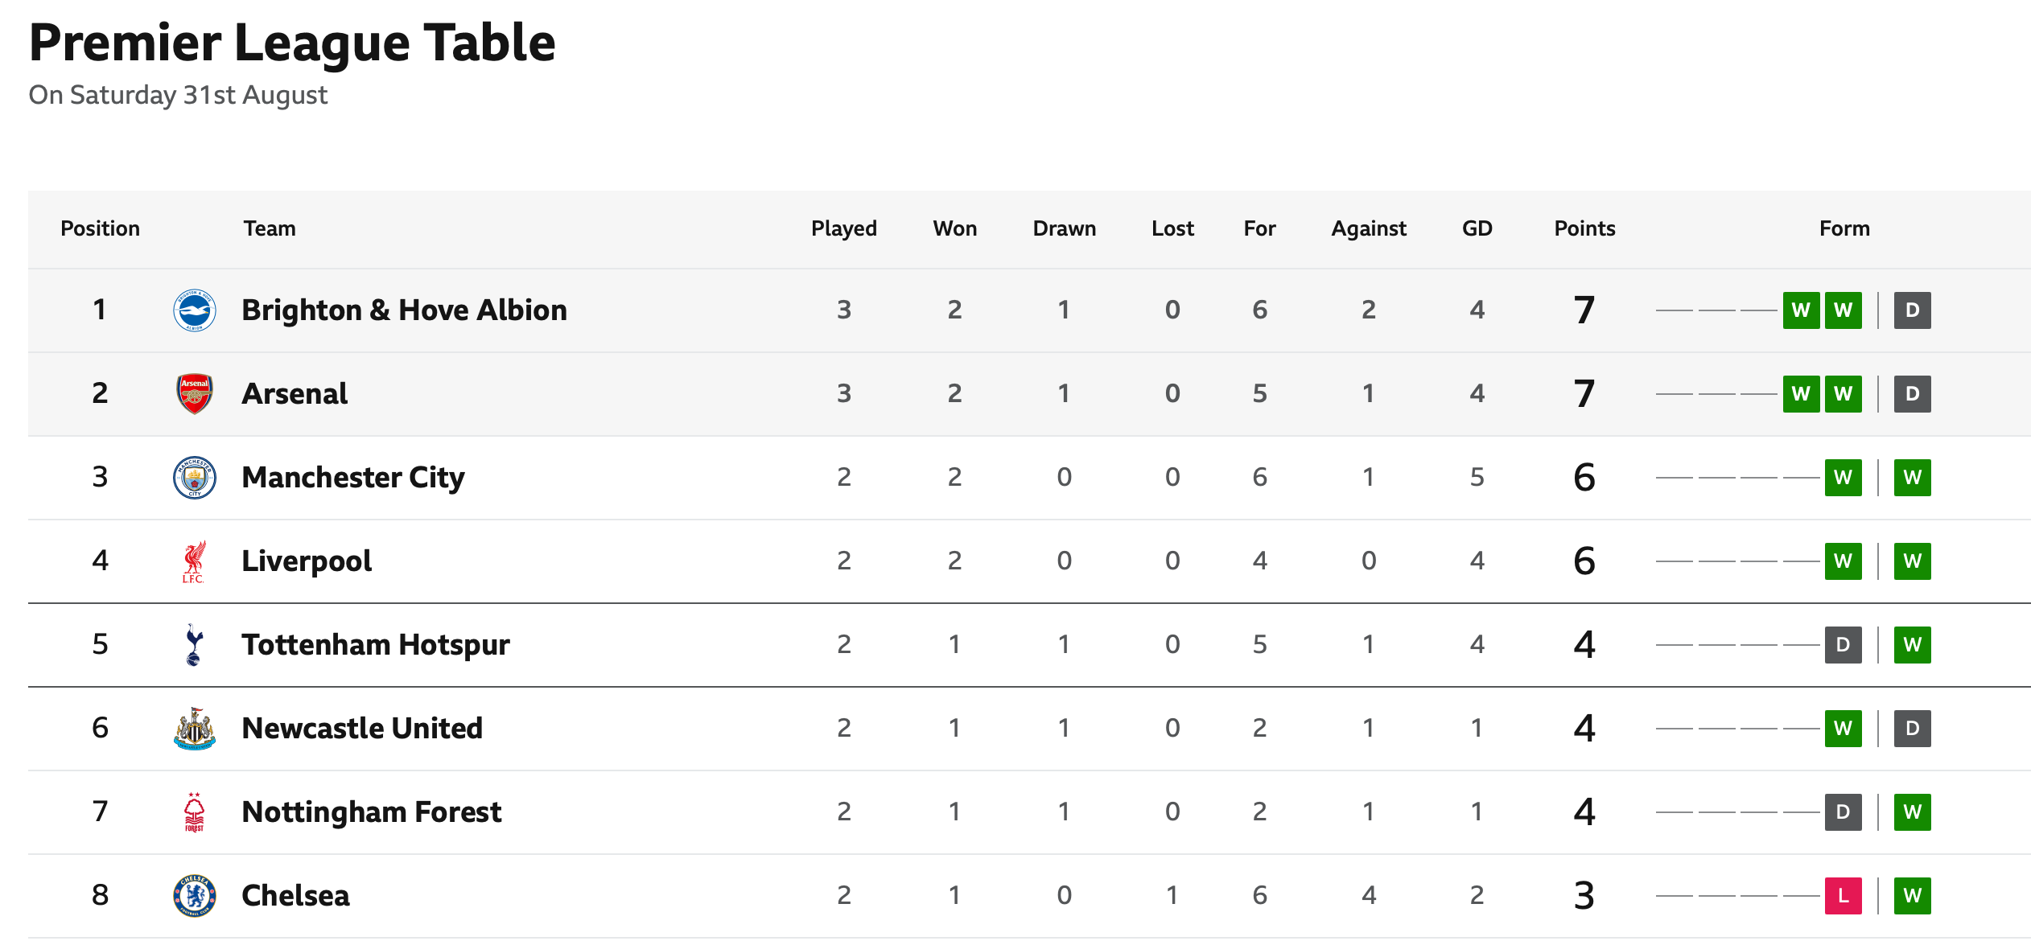Click the Tottenham Hotspur cockerel crest
This screenshot has width=2031, height=945.
pos(194,645)
